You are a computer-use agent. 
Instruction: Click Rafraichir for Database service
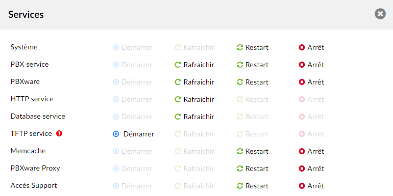pos(194,117)
